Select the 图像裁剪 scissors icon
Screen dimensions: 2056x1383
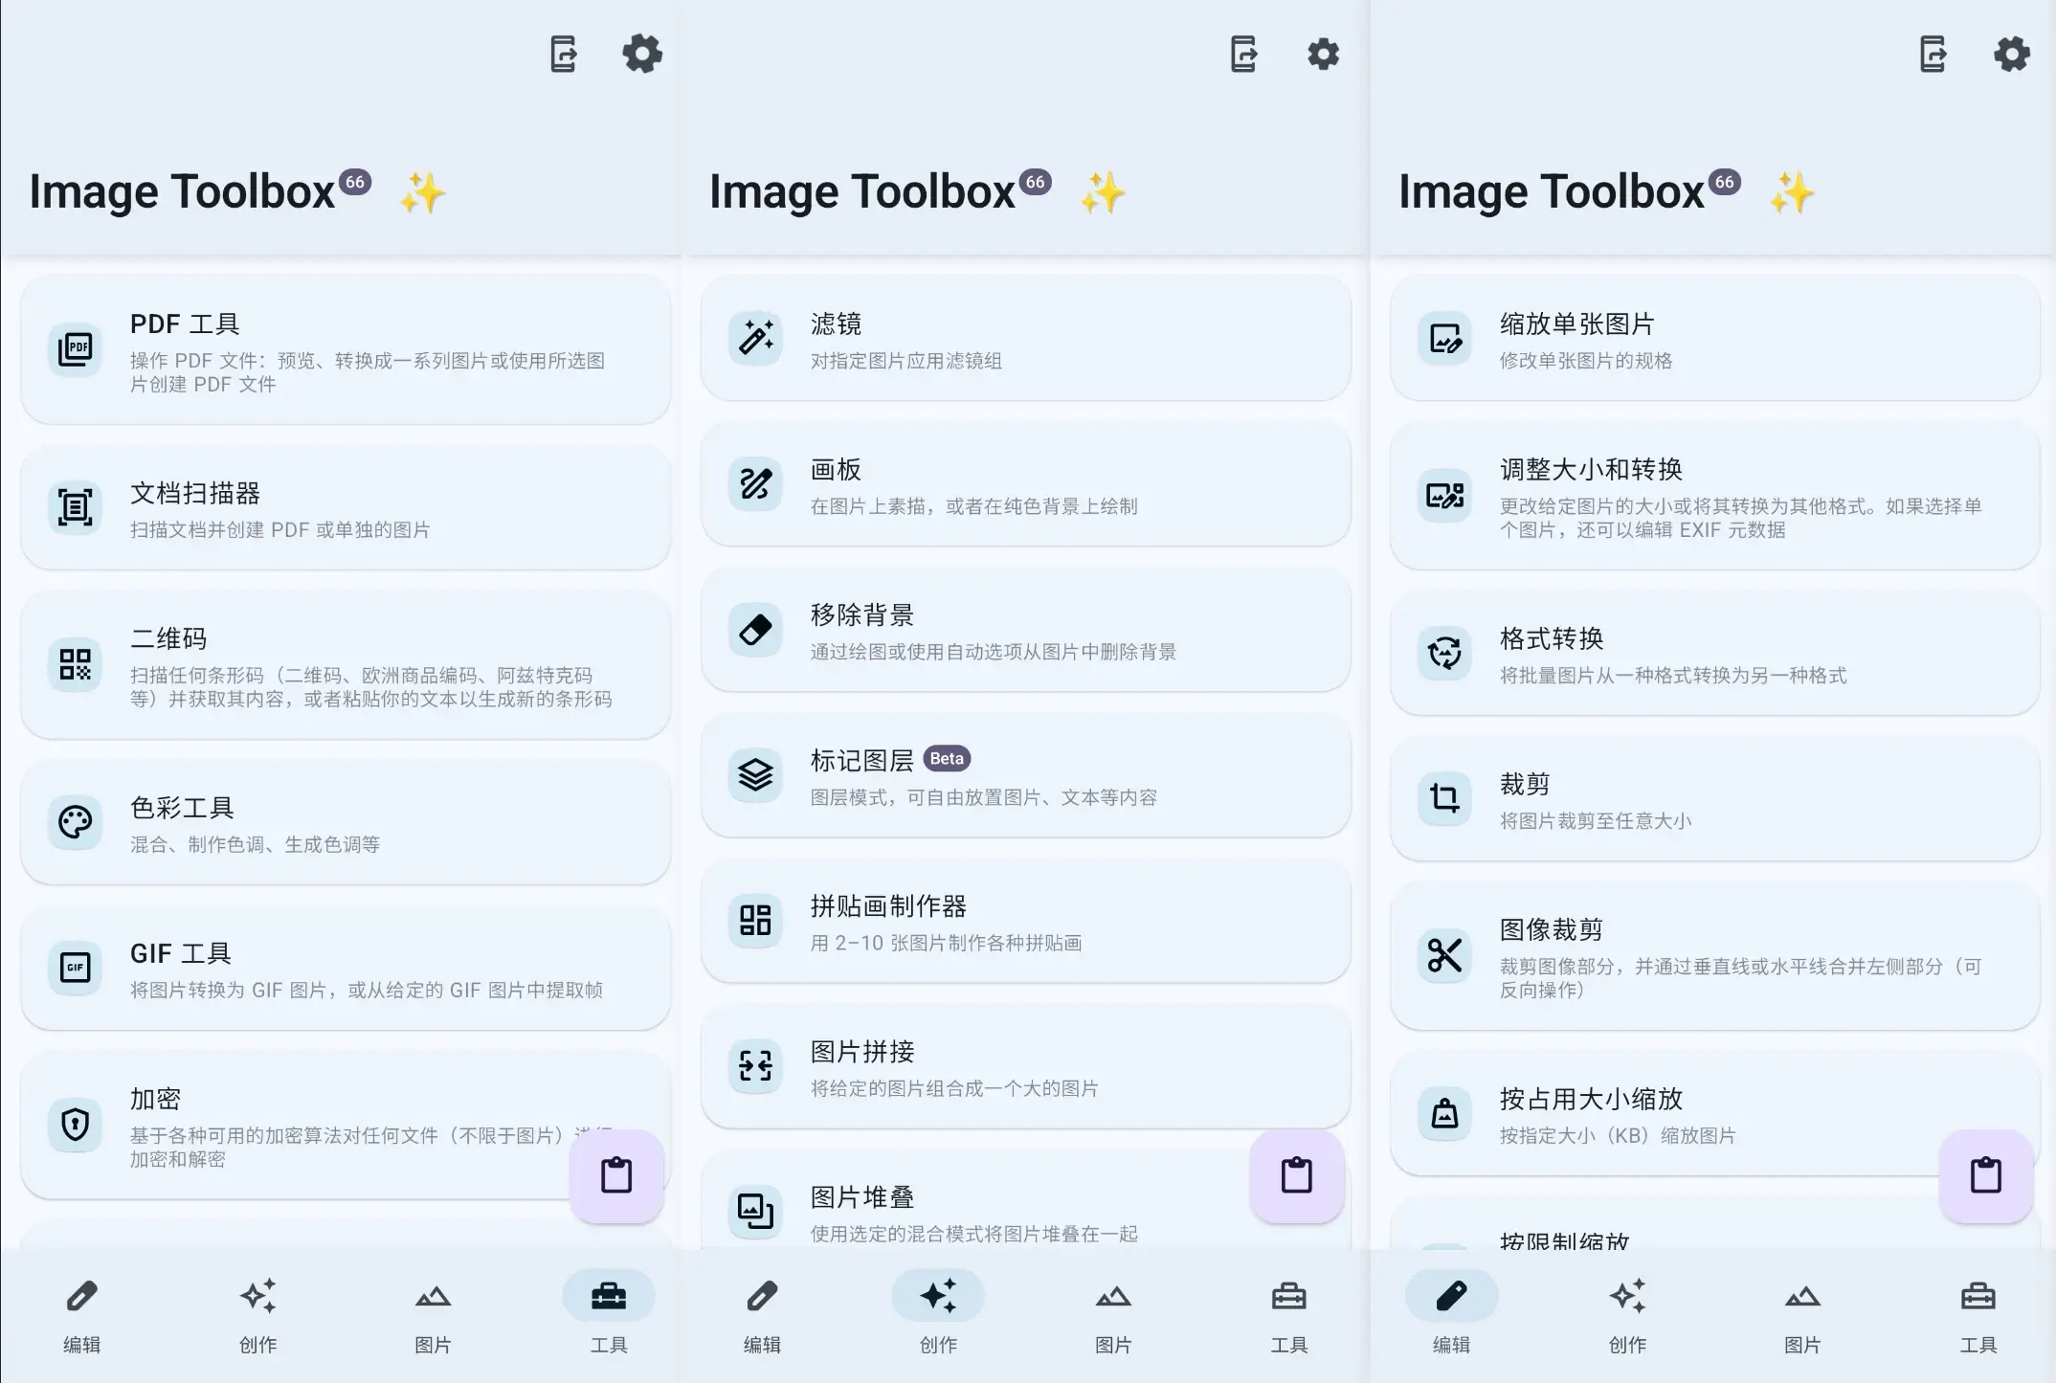[1444, 955]
